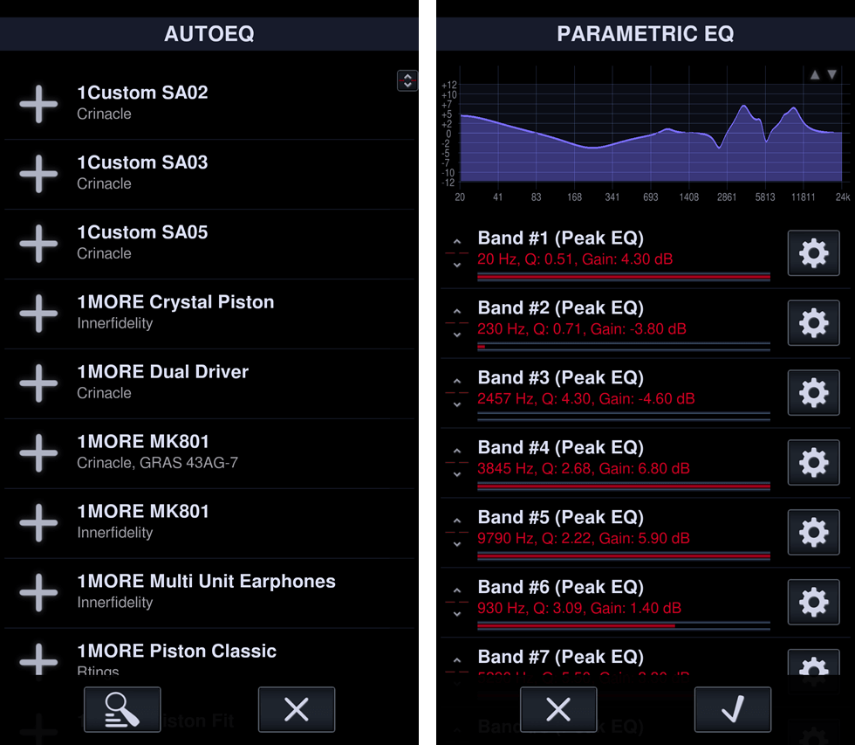The height and width of the screenshot is (745, 855).
Task: Add the 1MORE Multi Unit Earphones preset
Action: tap(38, 593)
